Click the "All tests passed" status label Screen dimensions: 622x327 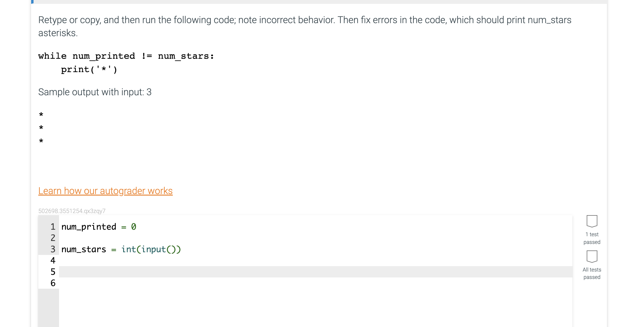(592, 273)
